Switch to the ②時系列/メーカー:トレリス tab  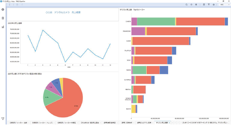[42, 123]
